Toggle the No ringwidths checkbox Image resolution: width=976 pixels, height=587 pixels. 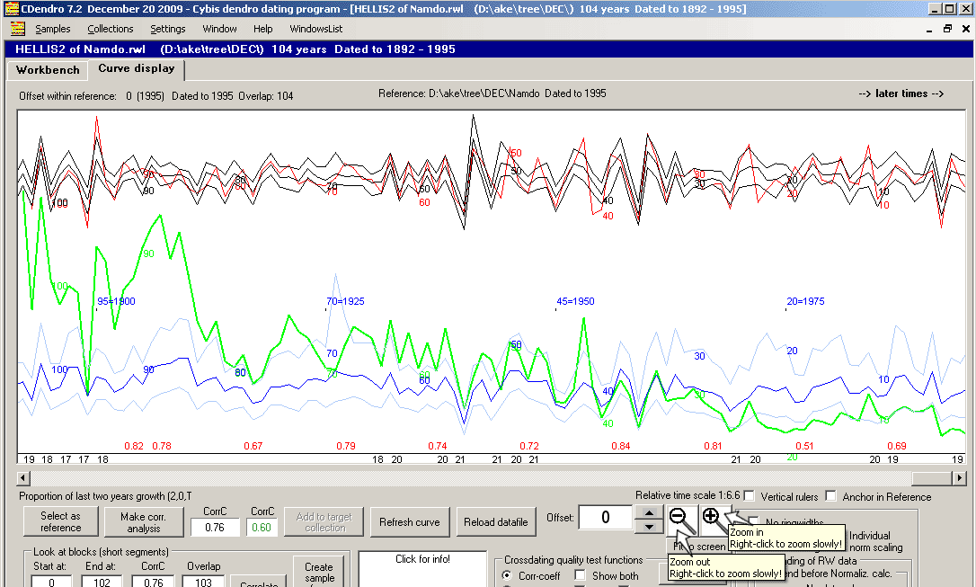point(754,521)
